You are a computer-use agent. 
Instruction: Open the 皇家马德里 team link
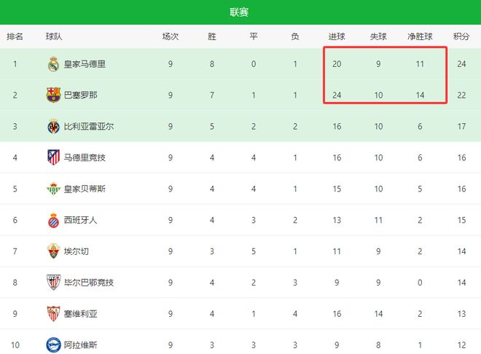[x=85, y=64]
